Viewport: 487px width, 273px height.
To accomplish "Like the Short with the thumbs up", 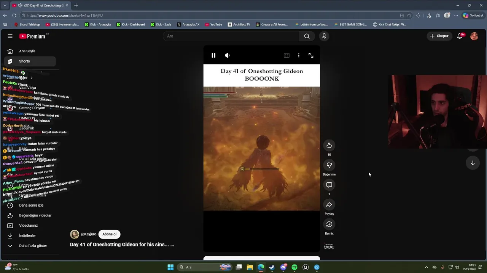I will [329, 145].
